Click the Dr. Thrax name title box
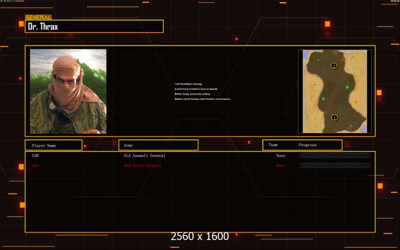 [94, 26]
